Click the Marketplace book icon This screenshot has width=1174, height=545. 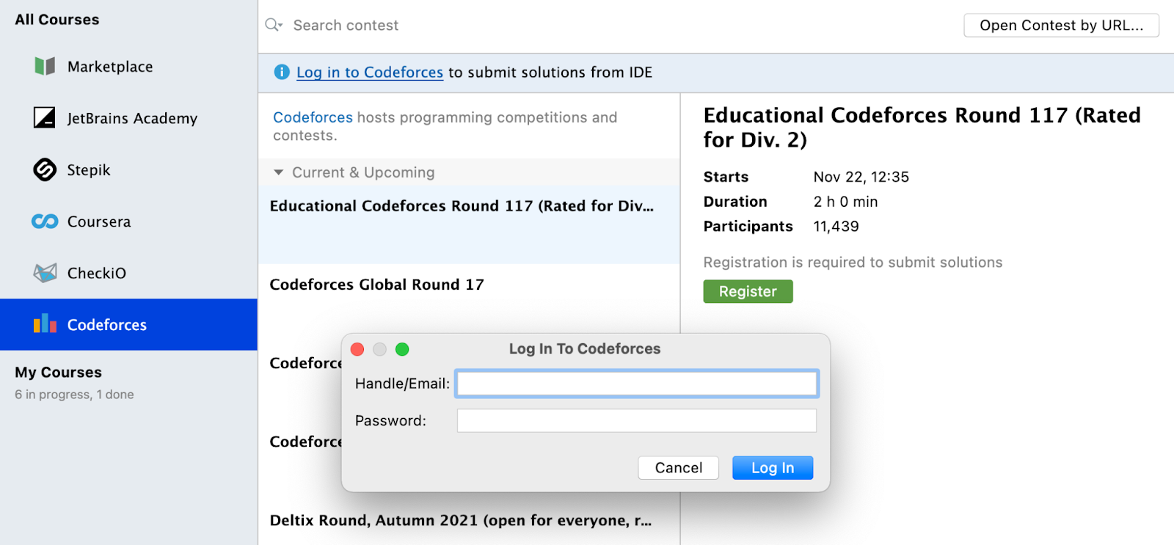pos(45,67)
